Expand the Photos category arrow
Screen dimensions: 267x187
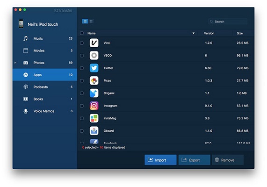(x=15, y=63)
